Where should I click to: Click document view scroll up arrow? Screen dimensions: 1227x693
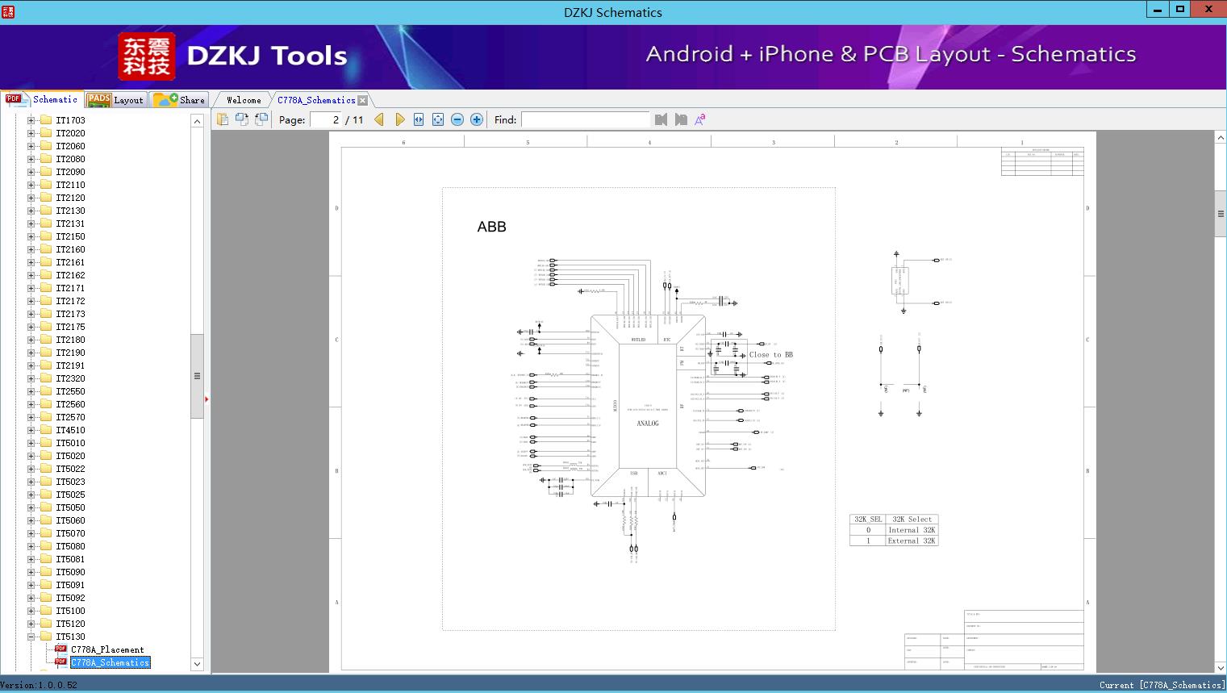pyautogui.click(x=1221, y=138)
